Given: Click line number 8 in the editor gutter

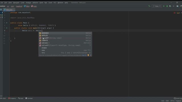Looking at the screenshot, I should click(x=5, y=31).
